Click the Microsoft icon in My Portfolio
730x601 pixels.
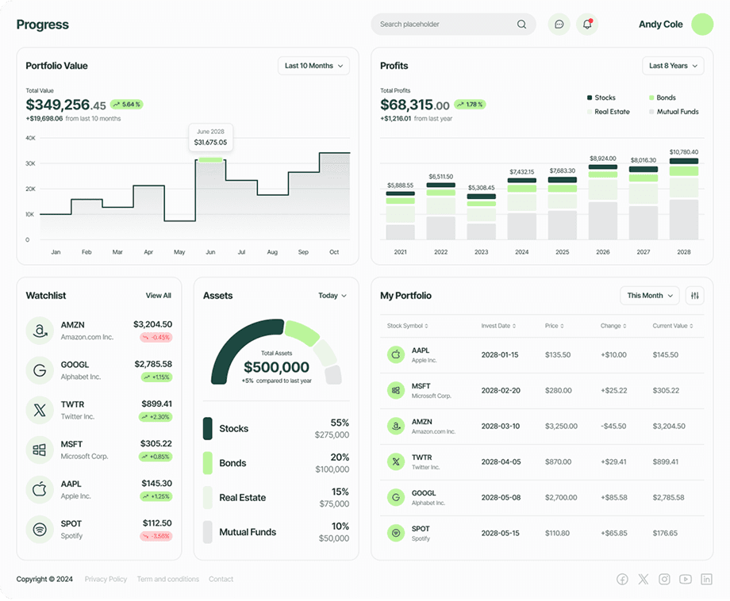coord(396,390)
